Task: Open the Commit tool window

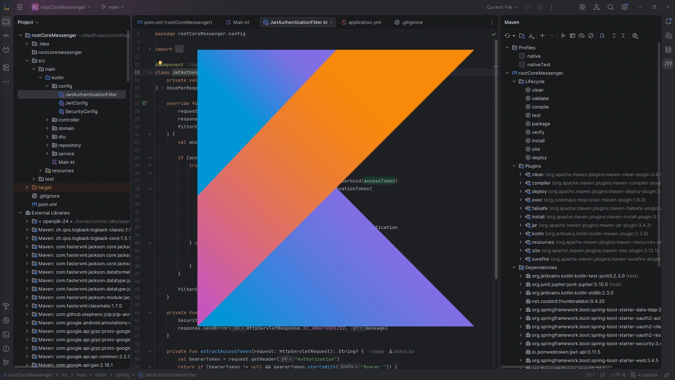Action: [x=6, y=36]
